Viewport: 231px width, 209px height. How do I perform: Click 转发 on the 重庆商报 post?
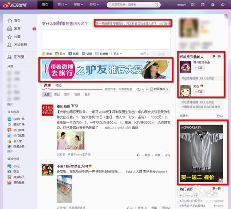[x=147, y=155]
